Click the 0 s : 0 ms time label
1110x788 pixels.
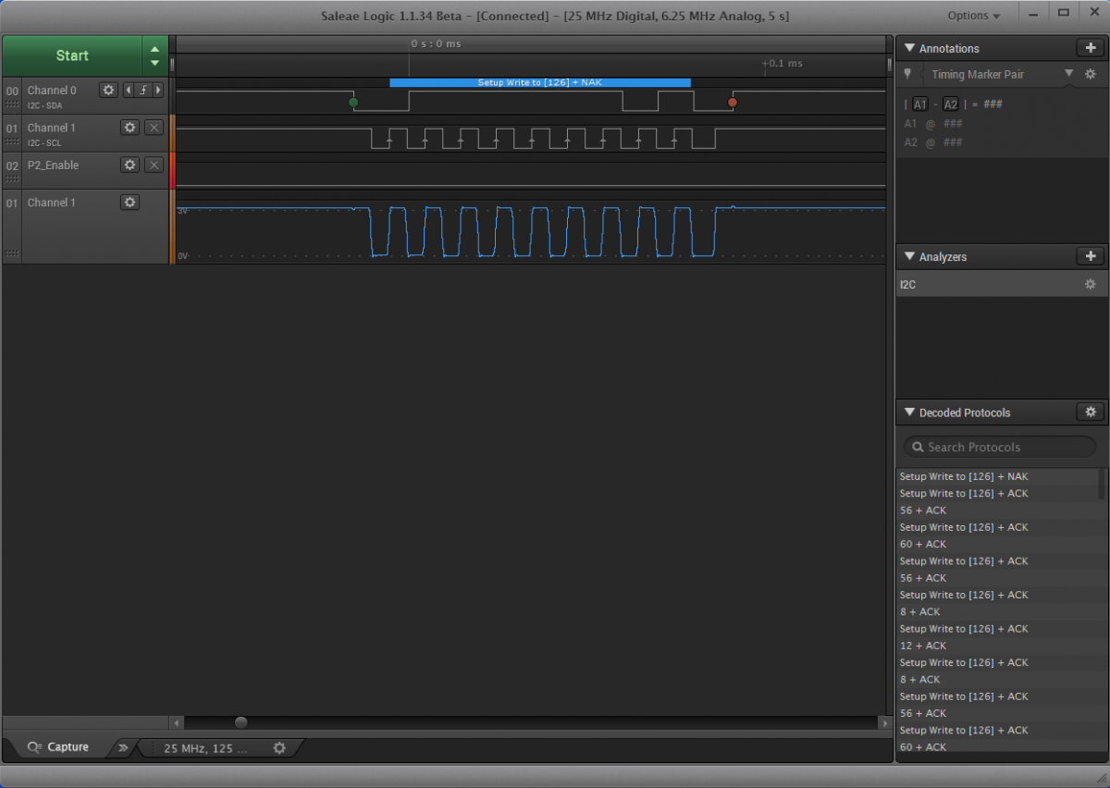tap(436, 43)
